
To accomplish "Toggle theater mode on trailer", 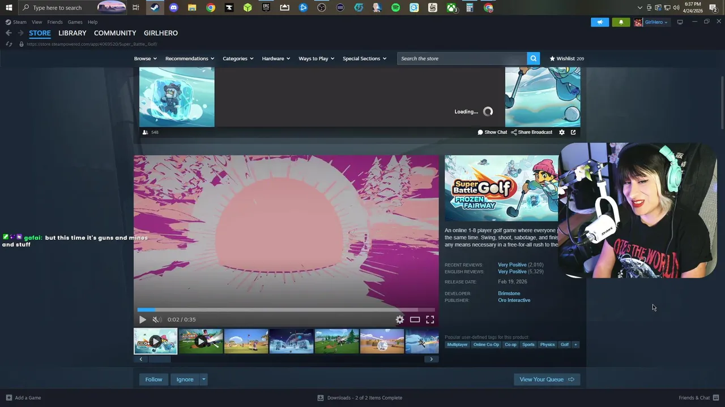I will (x=415, y=319).
